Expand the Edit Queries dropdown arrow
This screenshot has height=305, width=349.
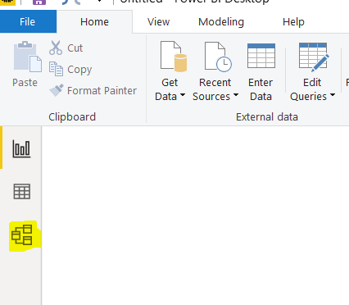click(x=333, y=95)
